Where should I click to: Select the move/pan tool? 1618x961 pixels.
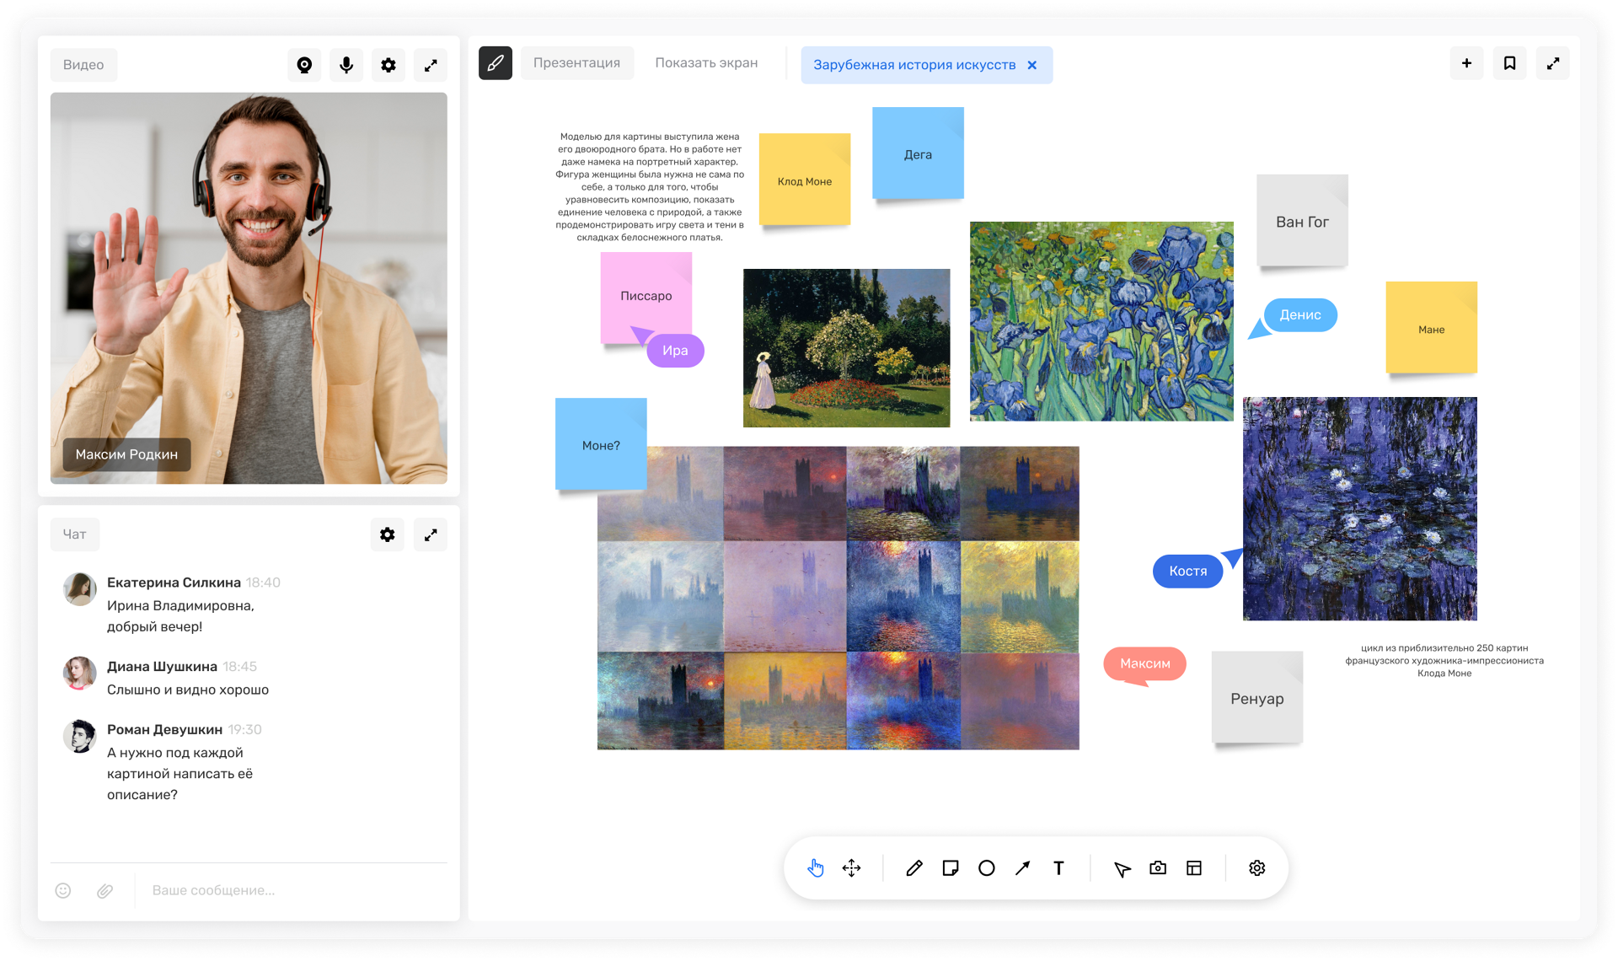pos(851,868)
